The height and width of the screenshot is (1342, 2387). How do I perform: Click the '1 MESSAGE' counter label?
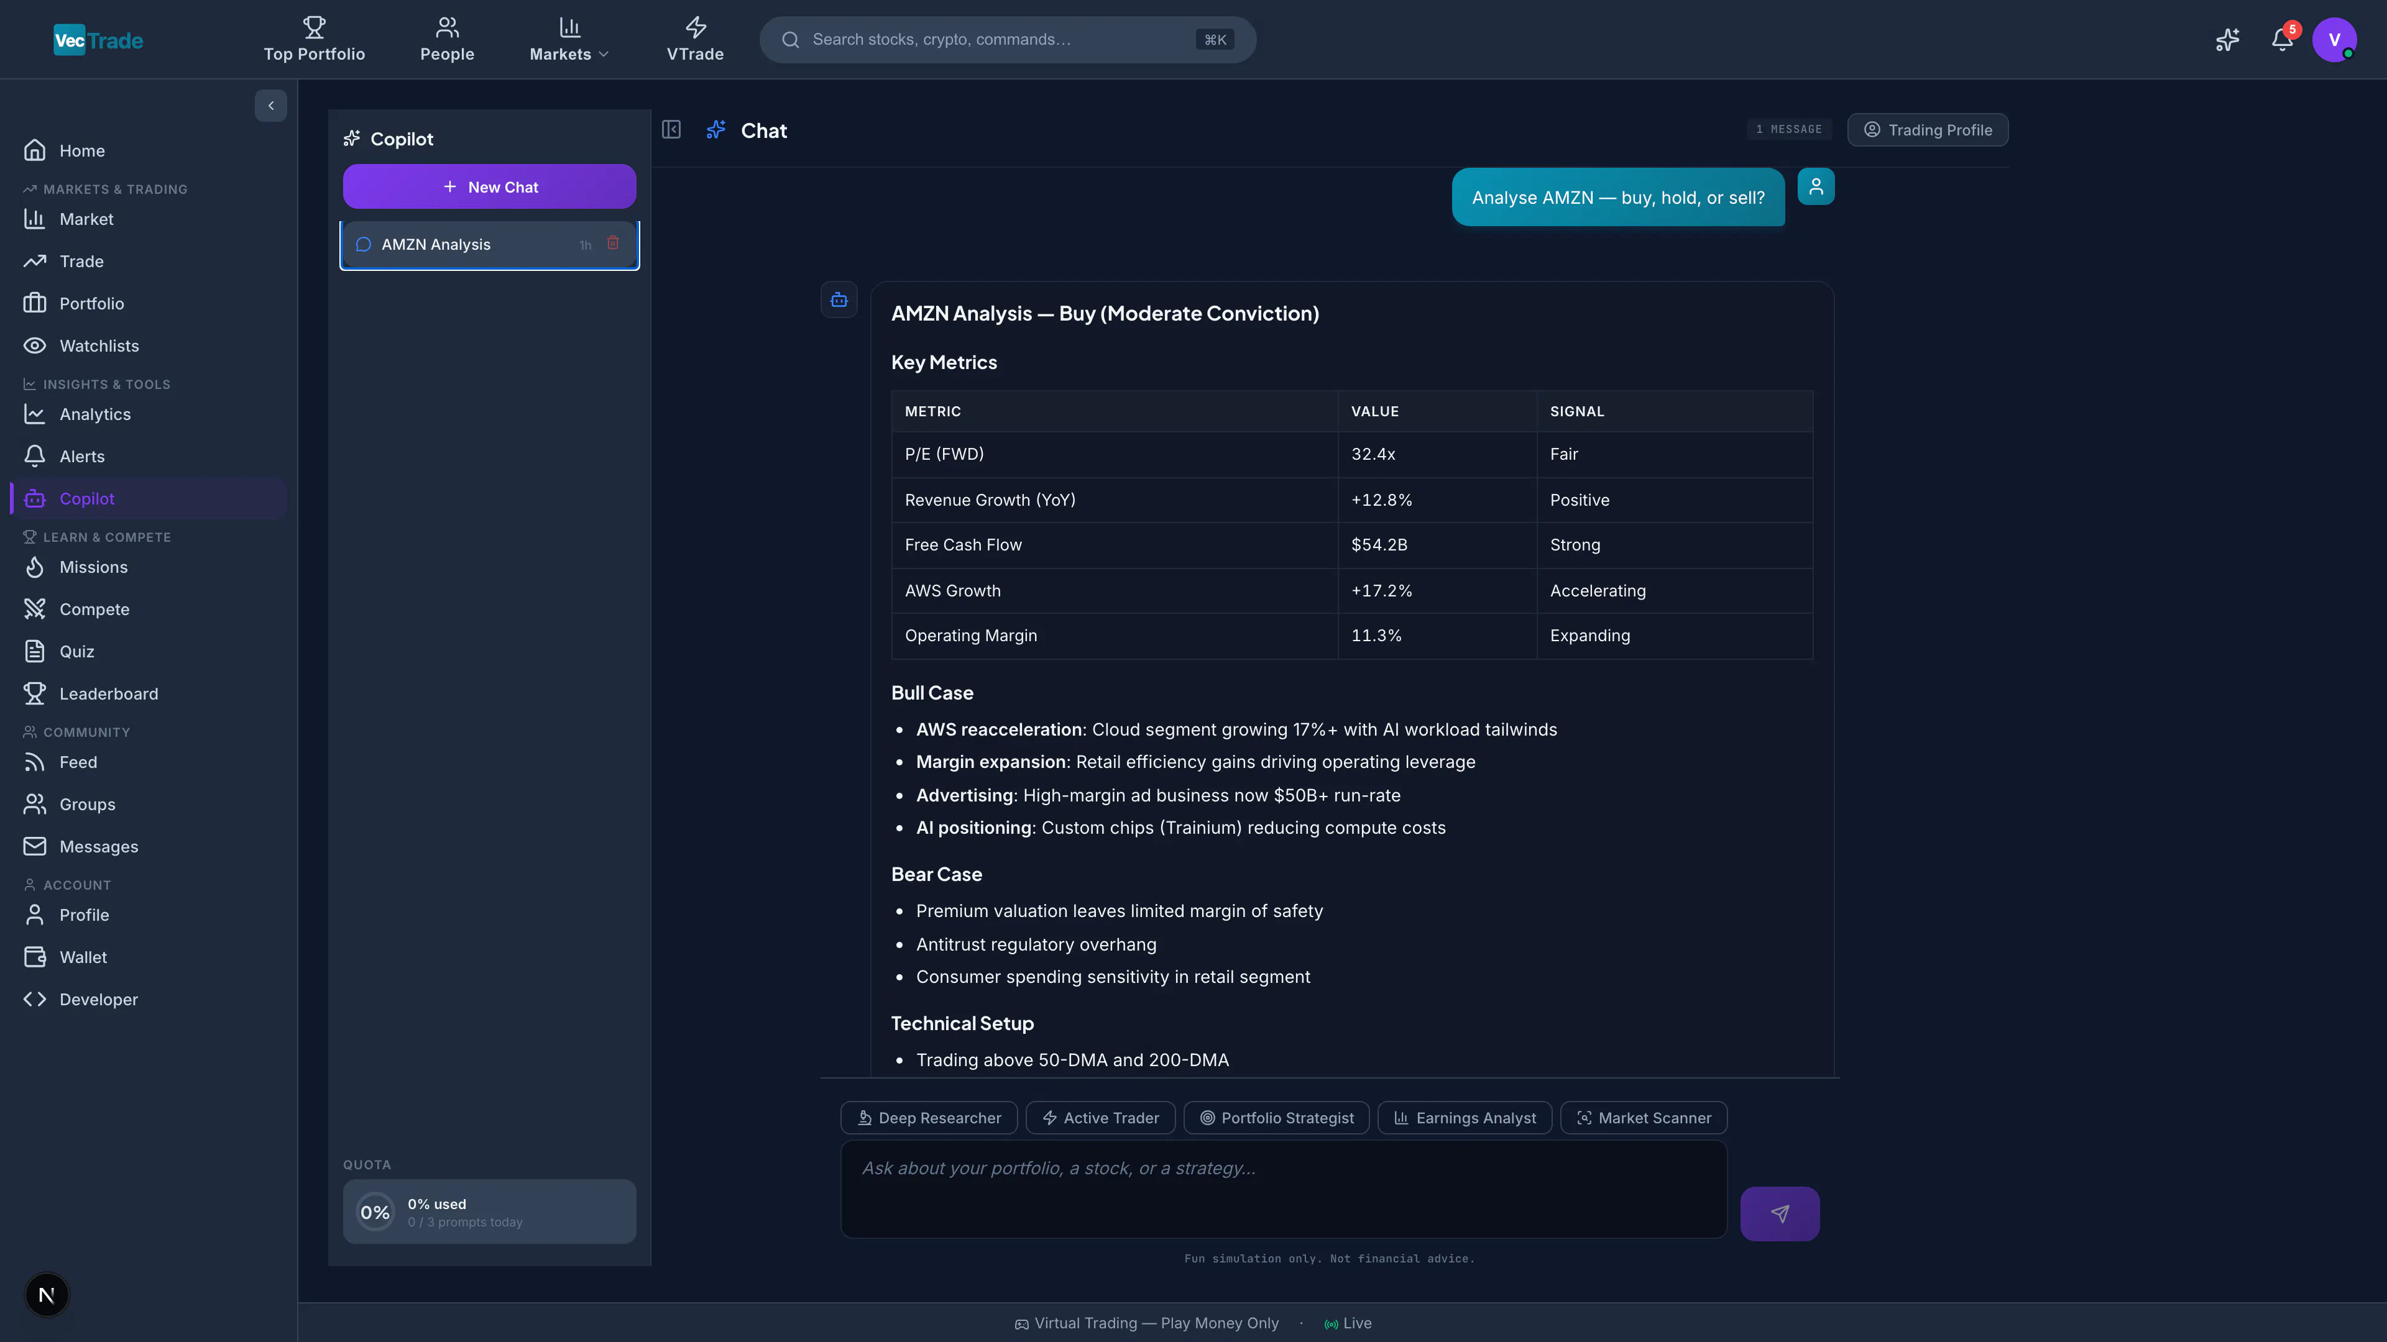[1788, 130]
